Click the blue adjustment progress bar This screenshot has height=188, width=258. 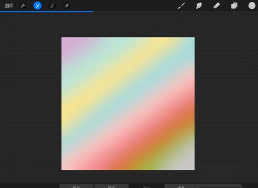pos(46,11)
